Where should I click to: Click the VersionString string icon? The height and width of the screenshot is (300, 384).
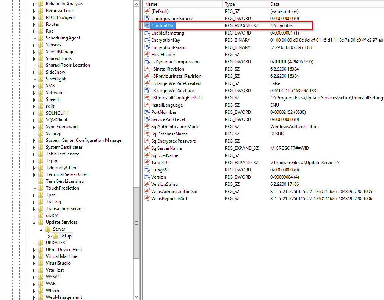147,184
